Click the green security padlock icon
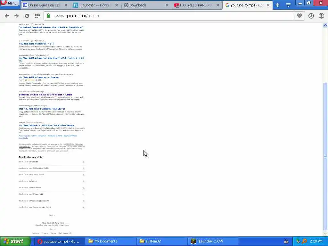This screenshot has height=246, width=328. (48, 16)
